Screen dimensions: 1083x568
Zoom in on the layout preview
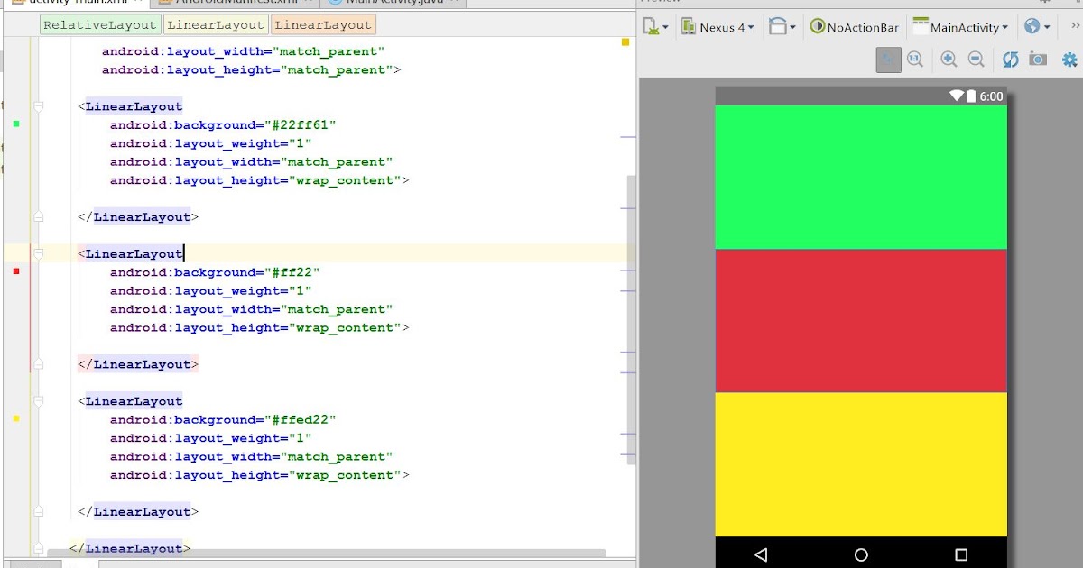(949, 60)
